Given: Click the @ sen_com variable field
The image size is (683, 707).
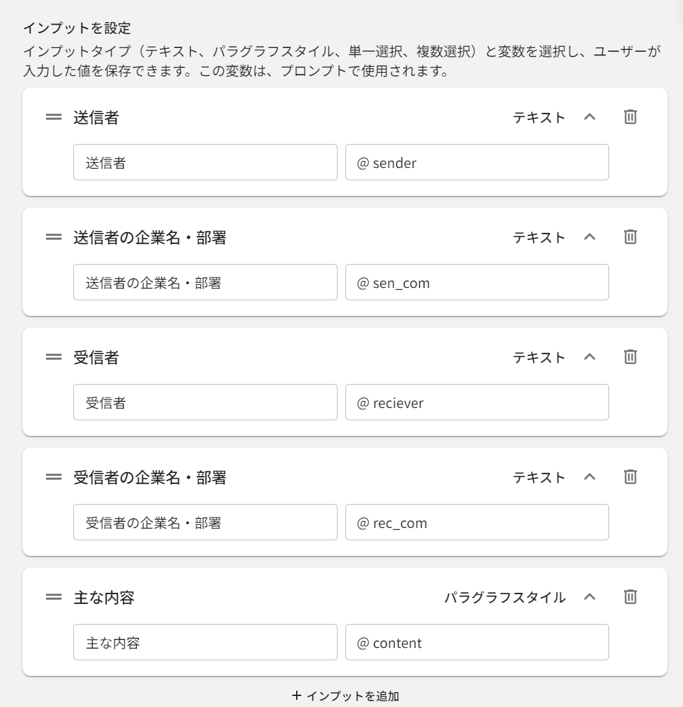Looking at the screenshot, I should point(477,282).
